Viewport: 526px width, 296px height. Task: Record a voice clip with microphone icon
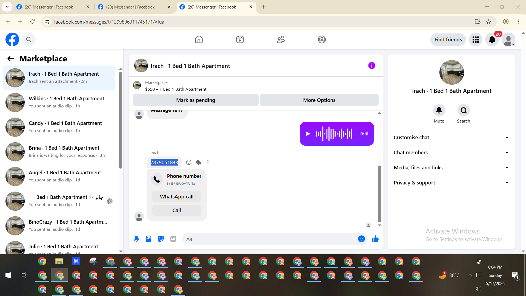click(x=136, y=239)
